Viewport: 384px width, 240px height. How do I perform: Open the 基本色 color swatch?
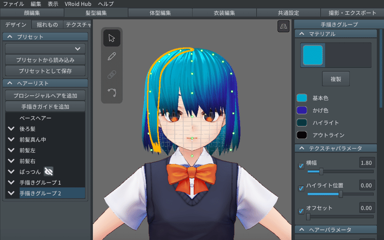coord(302,98)
